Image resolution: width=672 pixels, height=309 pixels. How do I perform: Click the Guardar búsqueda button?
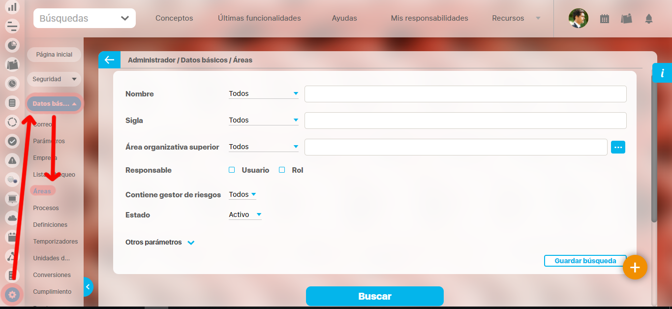point(585,261)
